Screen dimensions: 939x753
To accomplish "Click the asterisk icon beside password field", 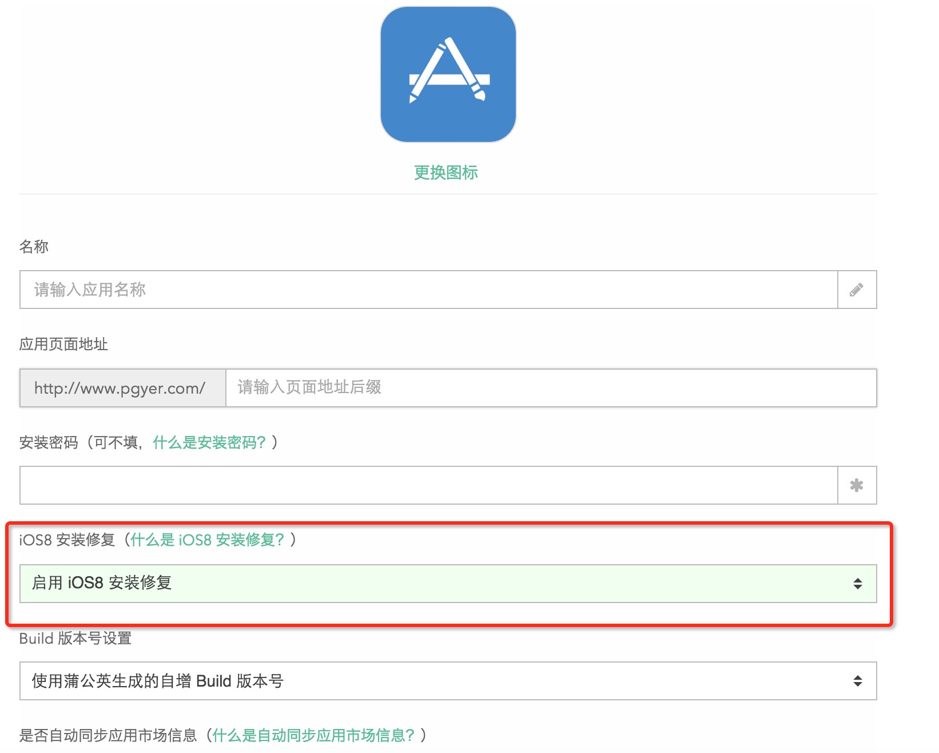I will coord(856,485).
